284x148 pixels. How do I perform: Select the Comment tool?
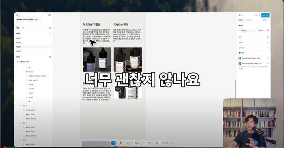click(149, 143)
